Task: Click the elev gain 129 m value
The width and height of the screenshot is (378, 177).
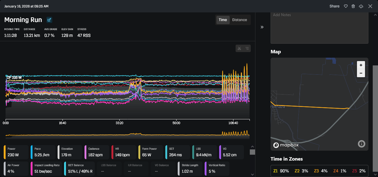Action: click(x=67, y=36)
